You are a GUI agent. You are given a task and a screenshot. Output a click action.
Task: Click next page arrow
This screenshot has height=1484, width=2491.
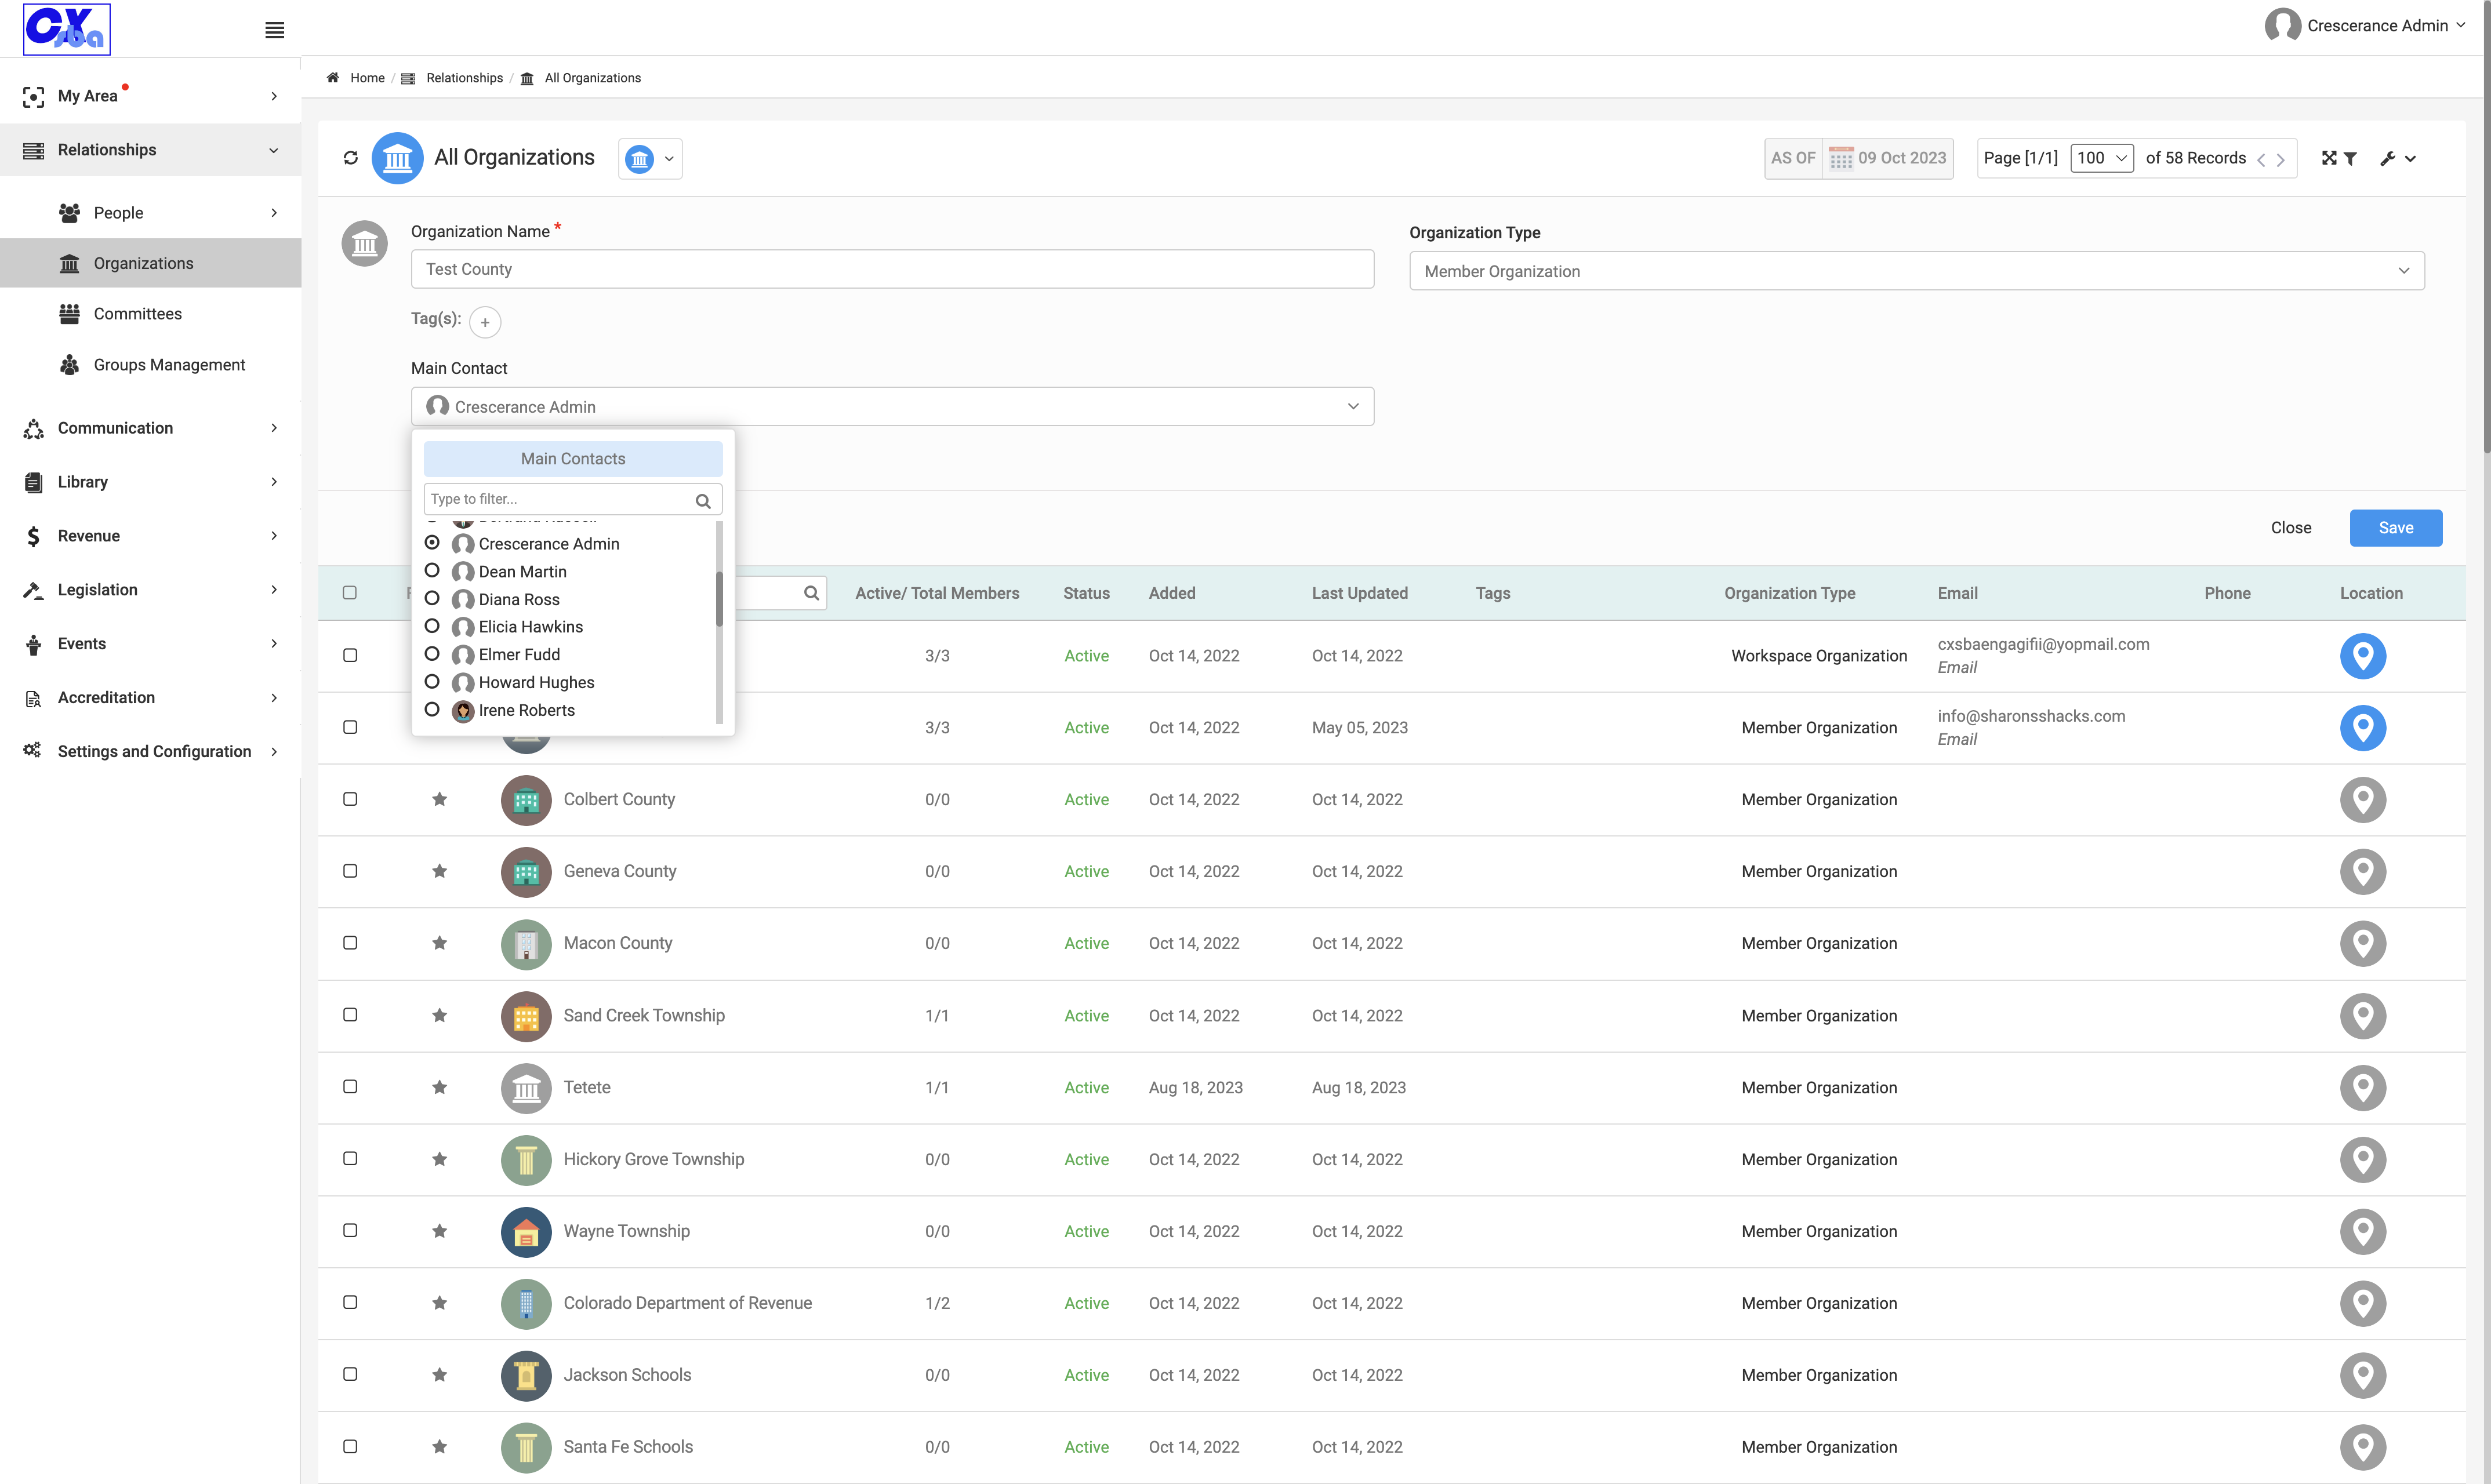click(x=2280, y=159)
